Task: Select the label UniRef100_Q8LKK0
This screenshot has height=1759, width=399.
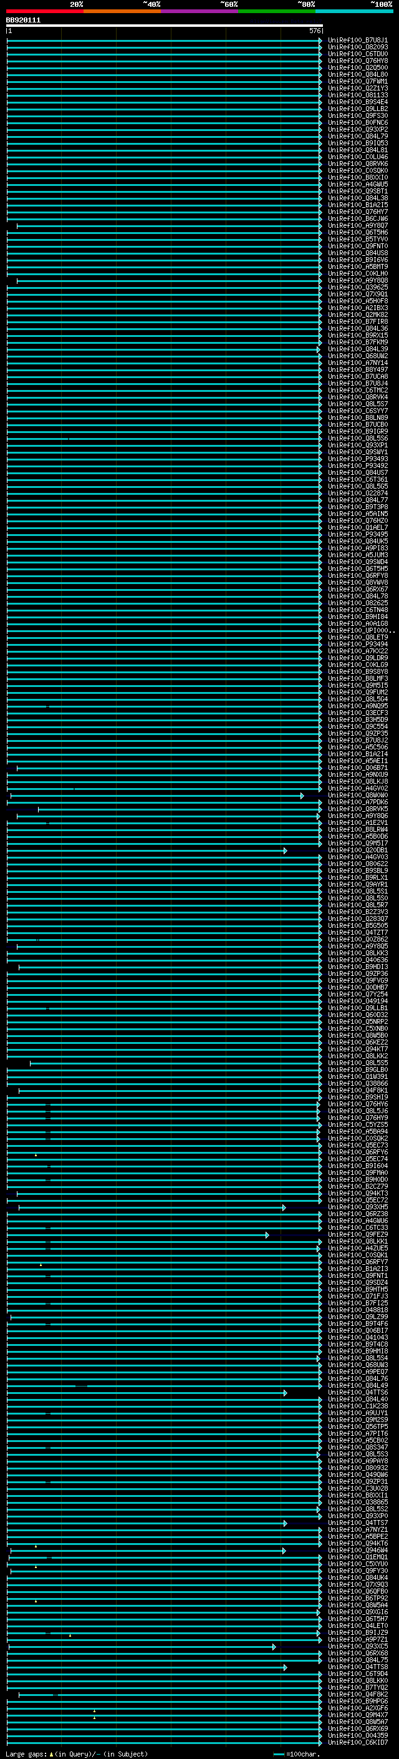Action: click(x=358, y=1680)
